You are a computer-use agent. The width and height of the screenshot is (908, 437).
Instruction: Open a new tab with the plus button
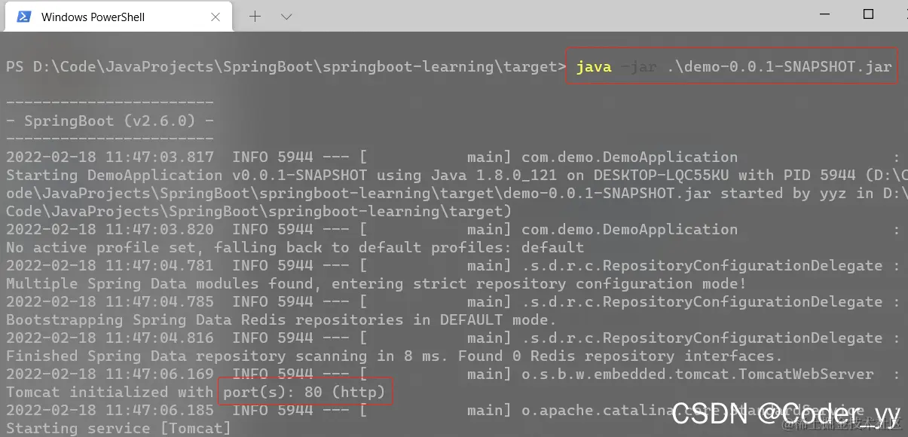(x=255, y=17)
